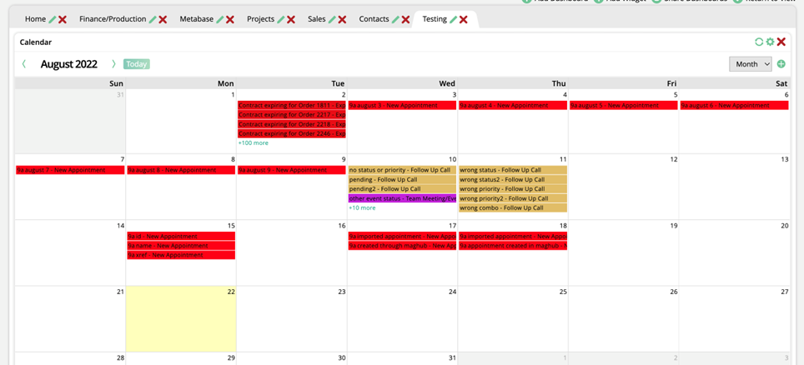Open the Contacts tab
This screenshot has width=804, height=365.
(374, 19)
